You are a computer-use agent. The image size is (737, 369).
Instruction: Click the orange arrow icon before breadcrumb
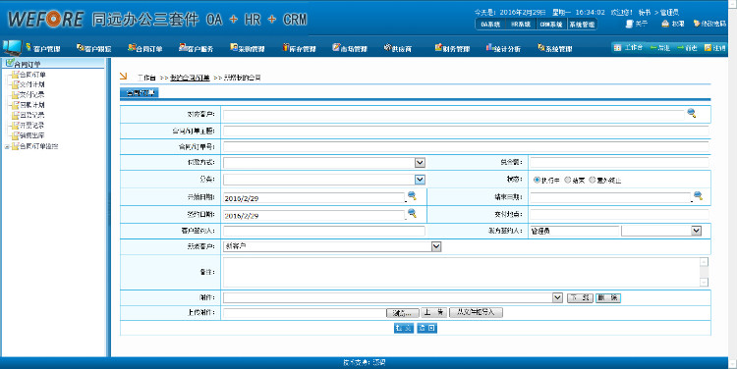(124, 76)
